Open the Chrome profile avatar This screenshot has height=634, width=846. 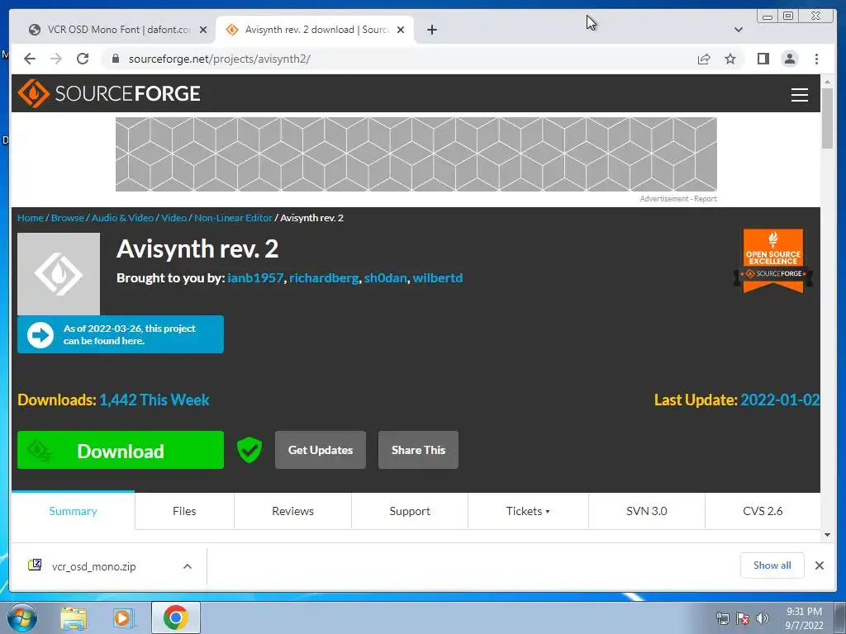790,59
